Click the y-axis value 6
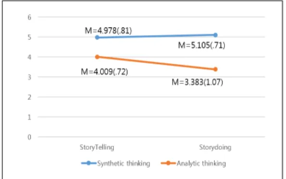The height and width of the screenshot is (179, 286). pyautogui.click(x=29, y=17)
